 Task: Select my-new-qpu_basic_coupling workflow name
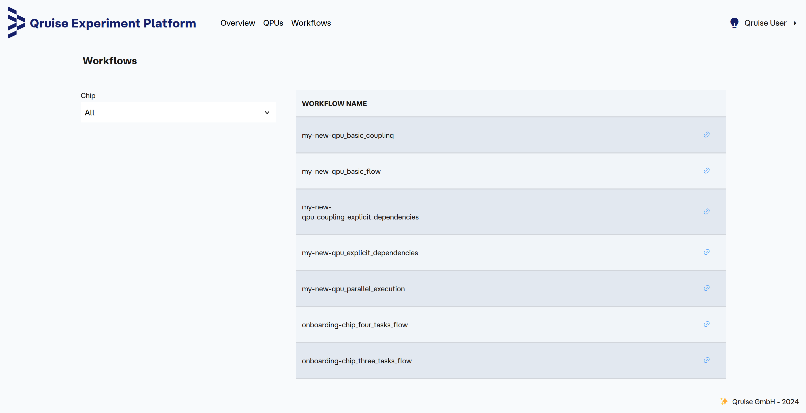(x=348, y=135)
